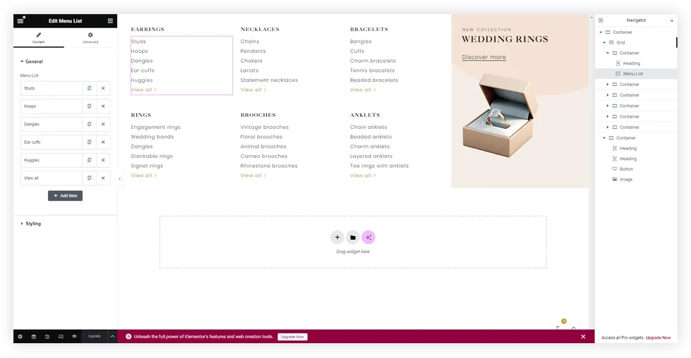
Task: Duplicate the Studs menu item
Action: tap(89, 89)
